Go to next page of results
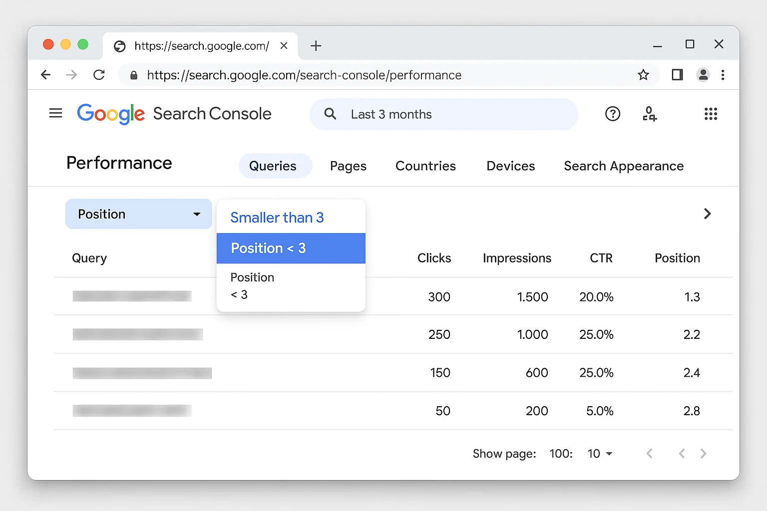This screenshot has width=767, height=511. [x=703, y=454]
